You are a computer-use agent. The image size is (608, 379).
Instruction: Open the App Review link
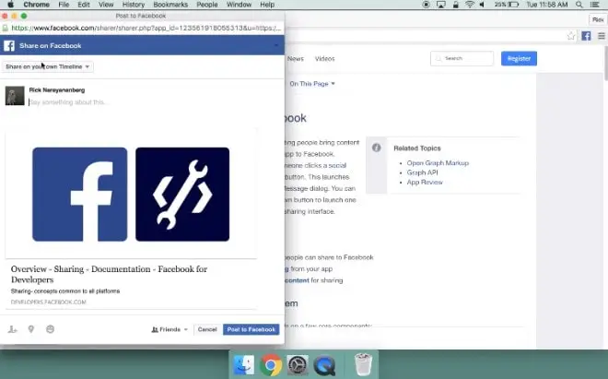tap(425, 182)
